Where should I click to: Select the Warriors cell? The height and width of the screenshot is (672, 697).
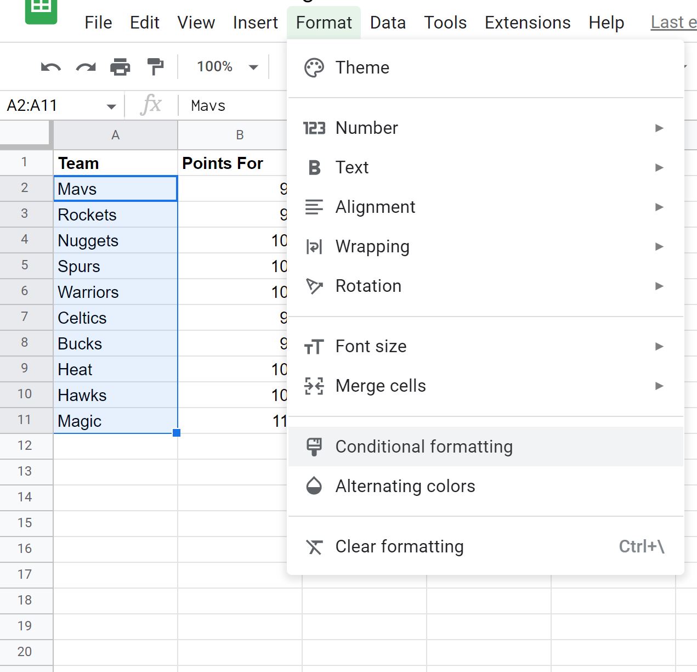tap(115, 292)
